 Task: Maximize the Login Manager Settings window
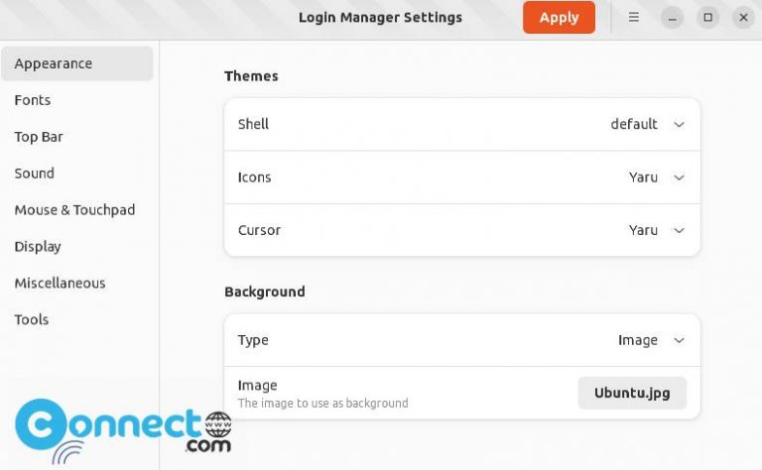(x=707, y=17)
